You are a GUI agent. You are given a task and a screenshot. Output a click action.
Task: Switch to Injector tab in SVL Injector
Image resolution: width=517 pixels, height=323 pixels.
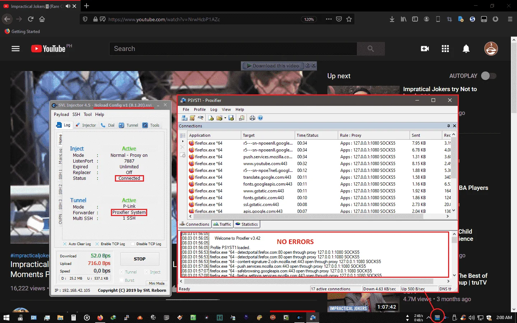pos(85,125)
